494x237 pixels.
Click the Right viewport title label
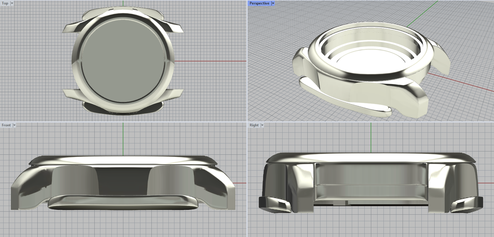coord(254,125)
